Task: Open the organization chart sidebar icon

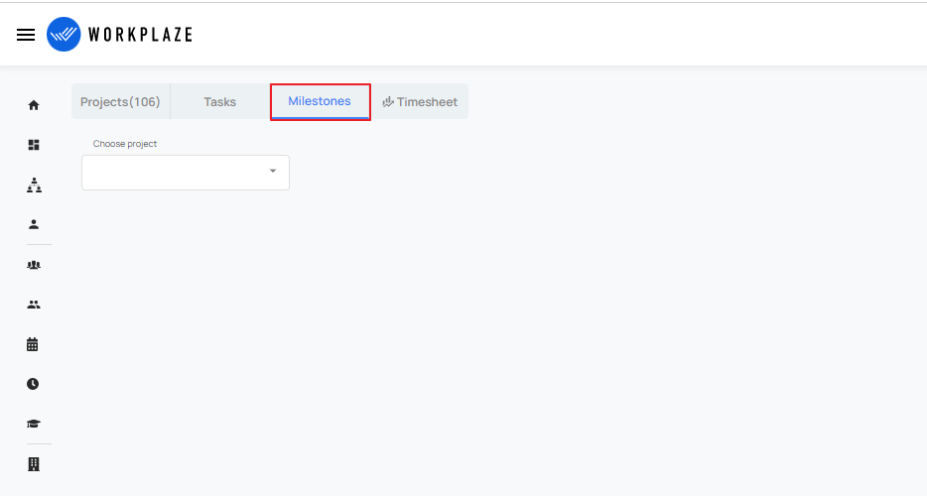Action: pos(34,186)
